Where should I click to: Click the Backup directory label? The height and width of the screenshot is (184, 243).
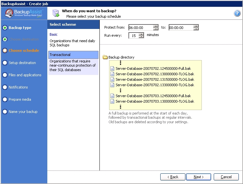(x=121, y=57)
